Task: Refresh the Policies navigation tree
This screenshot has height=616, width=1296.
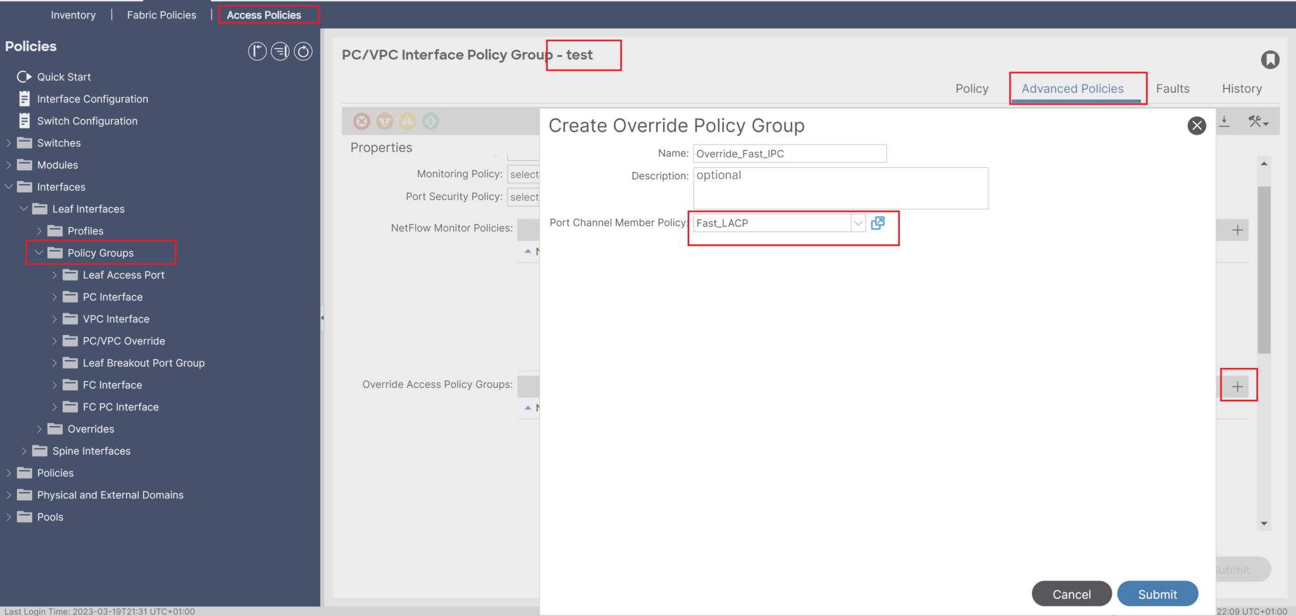Action: coord(303,51)
